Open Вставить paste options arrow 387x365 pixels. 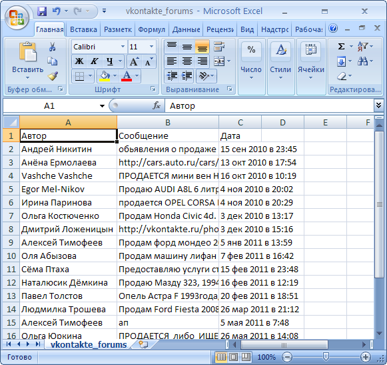tap(27, 77)
